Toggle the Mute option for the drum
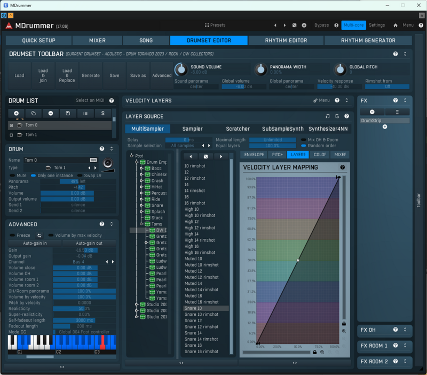The width and height of the screenshot is (427, 375). (x=18, y=175)
